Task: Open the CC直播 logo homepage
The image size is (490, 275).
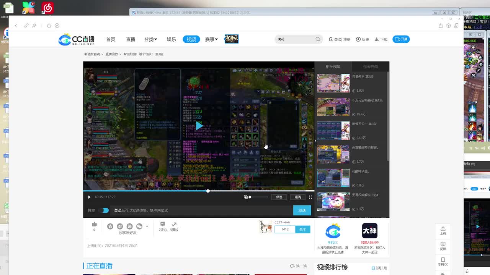Action: (77, 39)
